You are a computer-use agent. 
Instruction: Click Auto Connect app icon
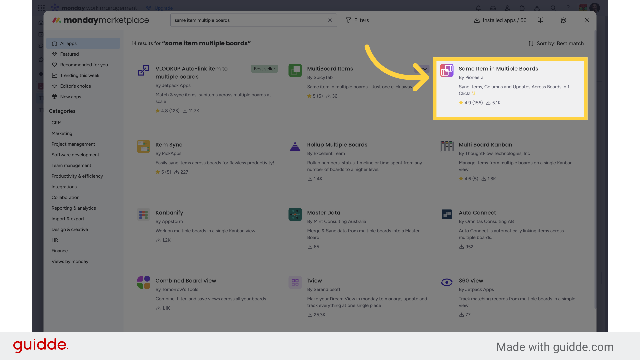point(447,214)
